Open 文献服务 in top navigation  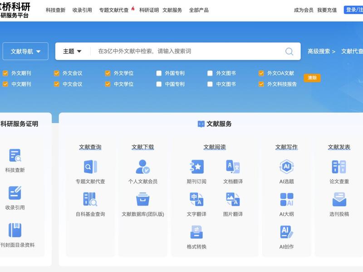172,10
